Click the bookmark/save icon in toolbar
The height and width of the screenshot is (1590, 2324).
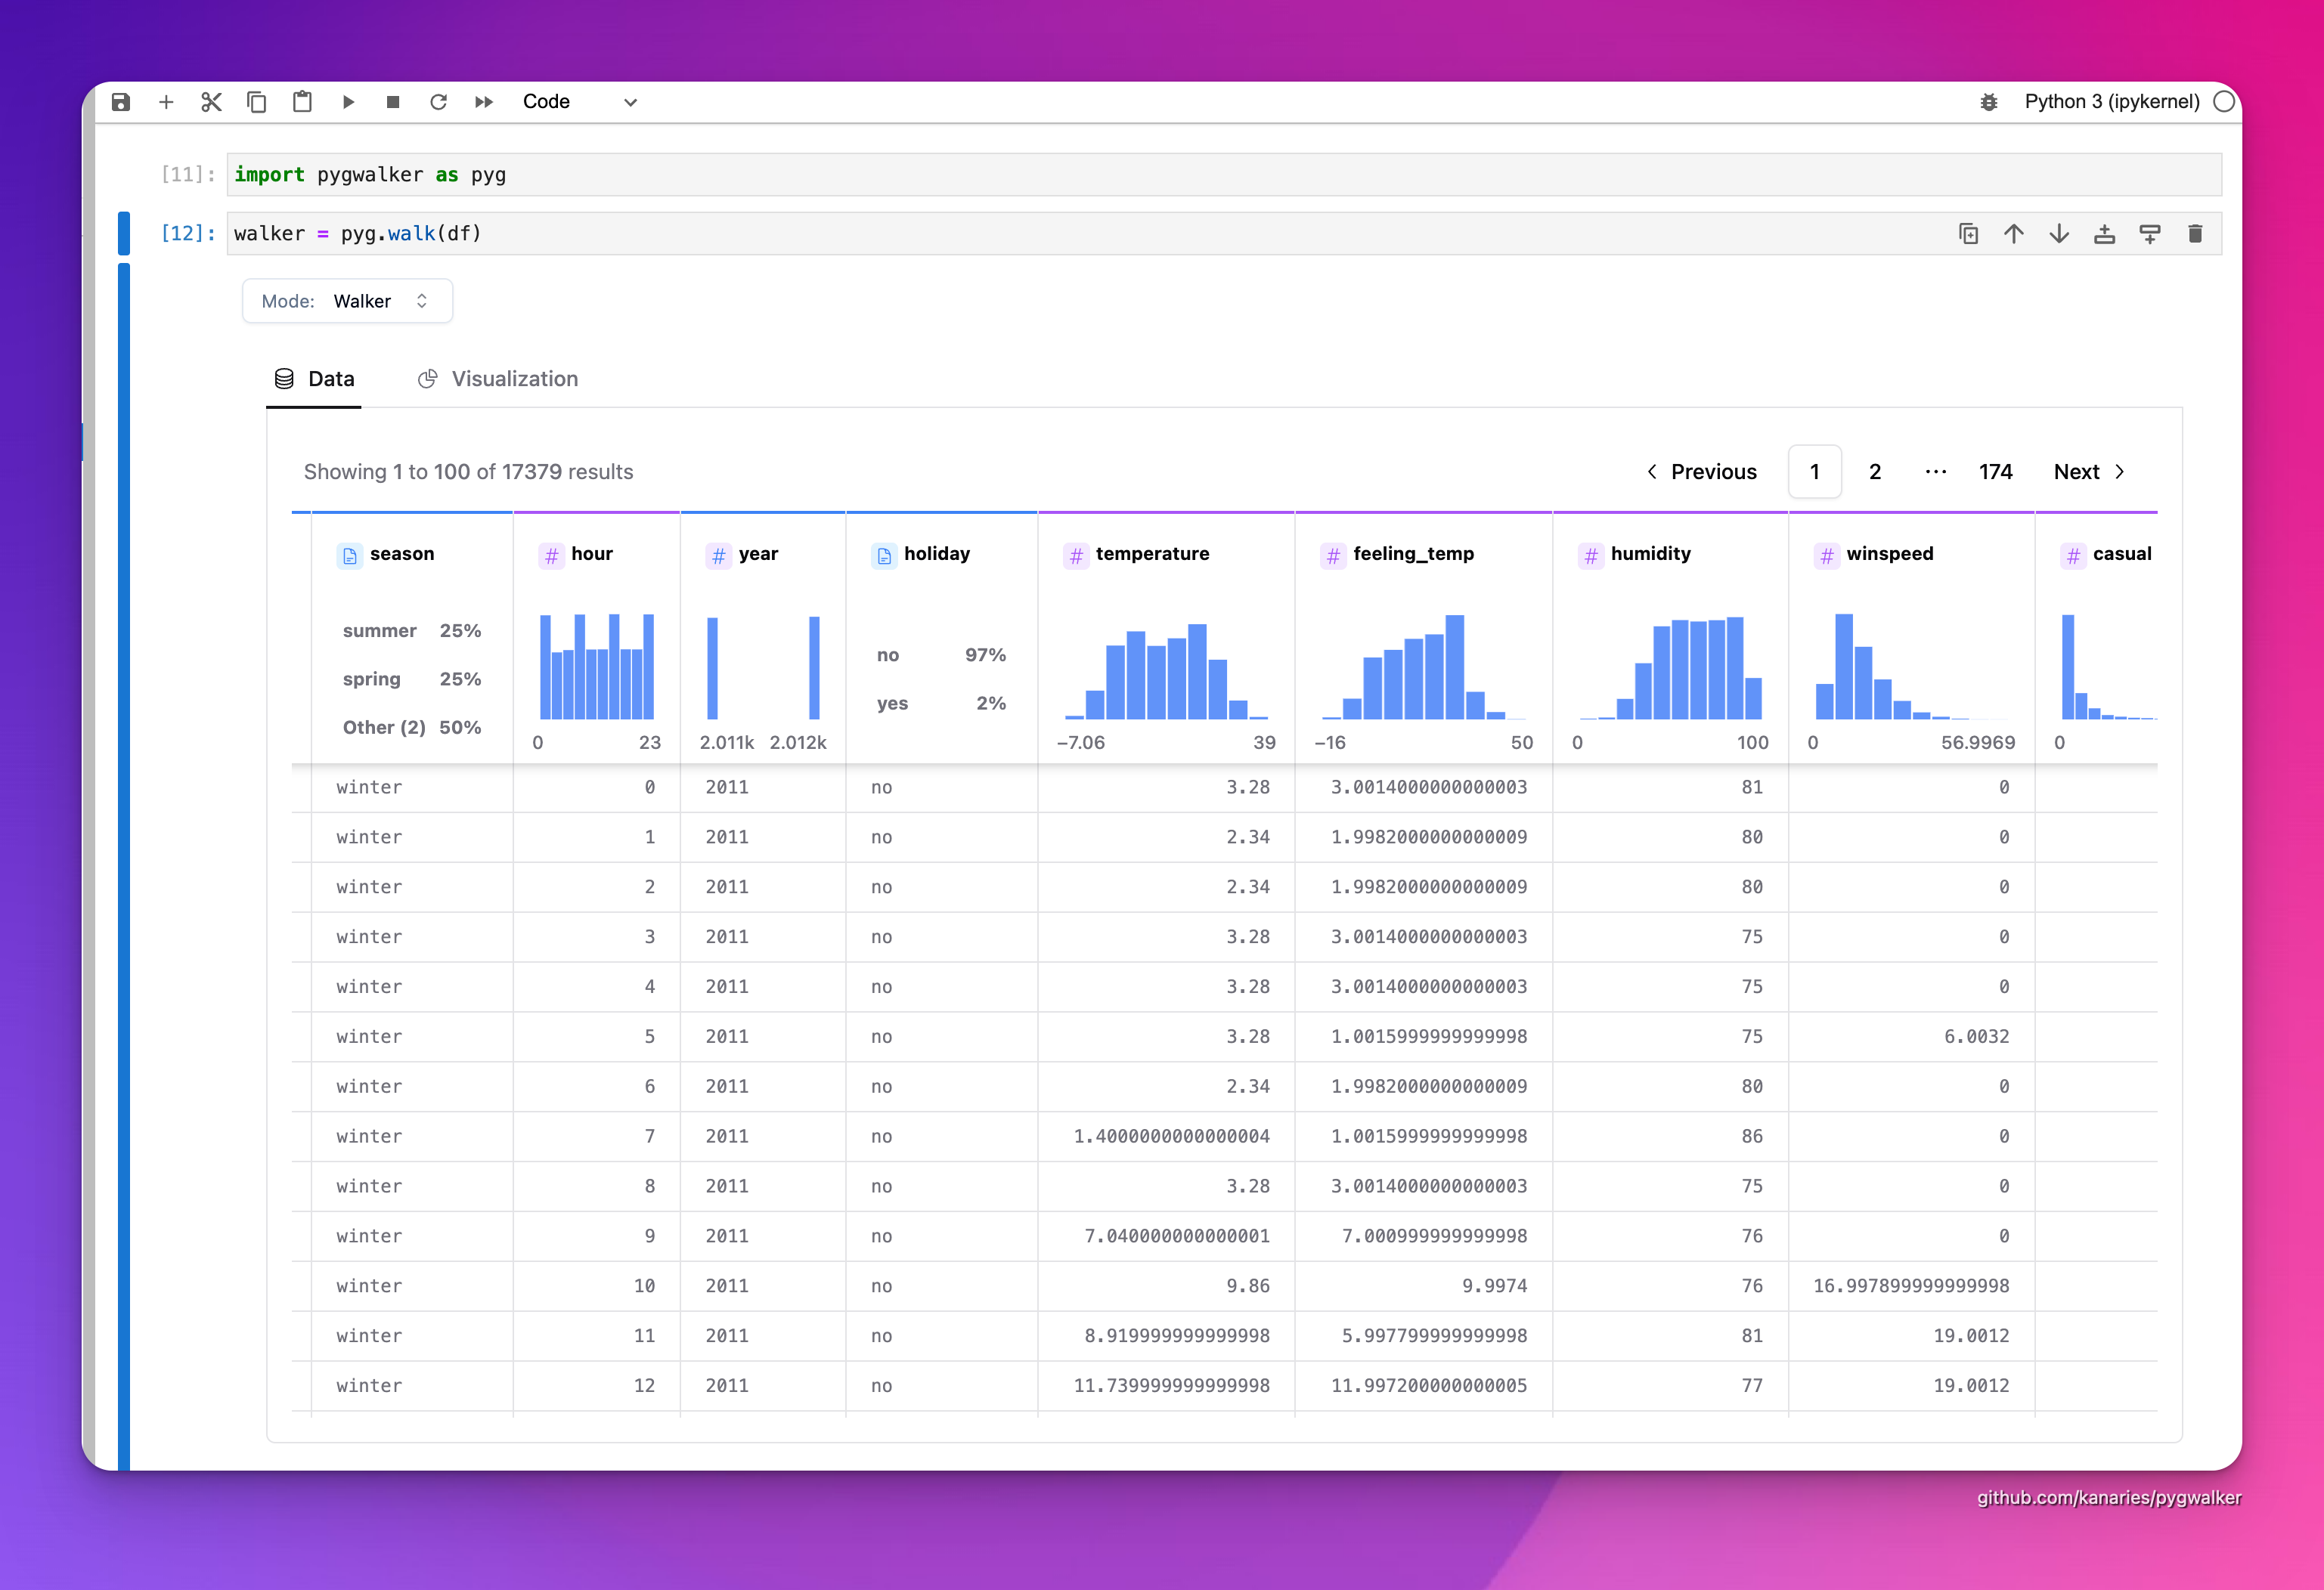click(120, 101)
